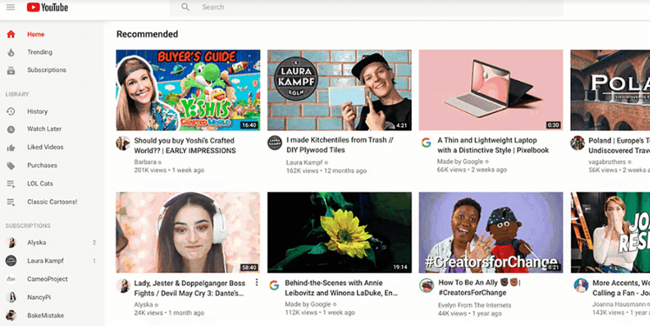Open Barbara channel name under Yoshi video
The height and width of the screenshot is (326, 650).
(x=145, y=162)
